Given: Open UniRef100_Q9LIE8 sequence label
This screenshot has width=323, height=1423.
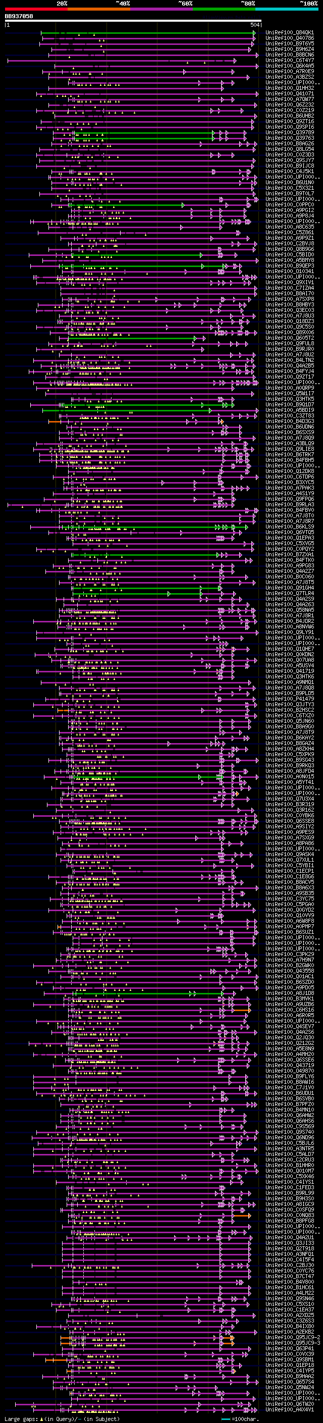Looking at the screenshot, I should click(289, 449).
